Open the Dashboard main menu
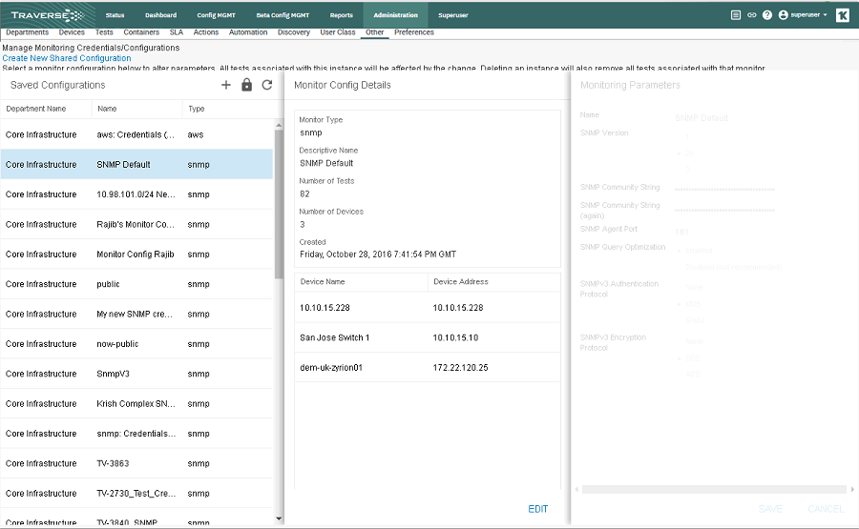Viewport: 859px width, 529px height. 161,15
